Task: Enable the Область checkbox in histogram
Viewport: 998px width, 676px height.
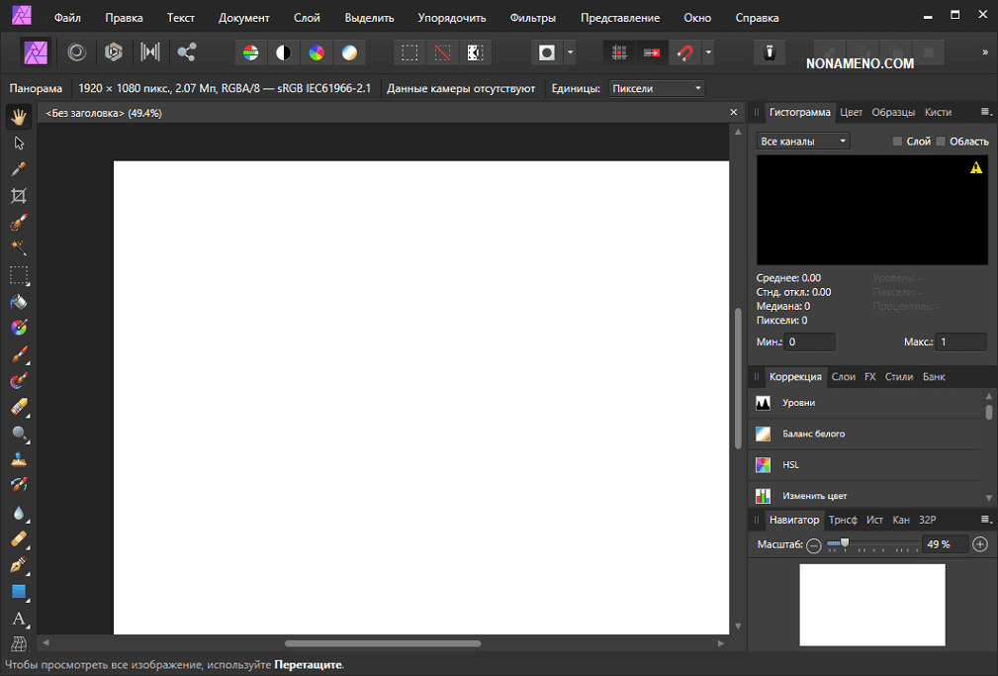Action: pyautogui.click(x=941, y=142)
